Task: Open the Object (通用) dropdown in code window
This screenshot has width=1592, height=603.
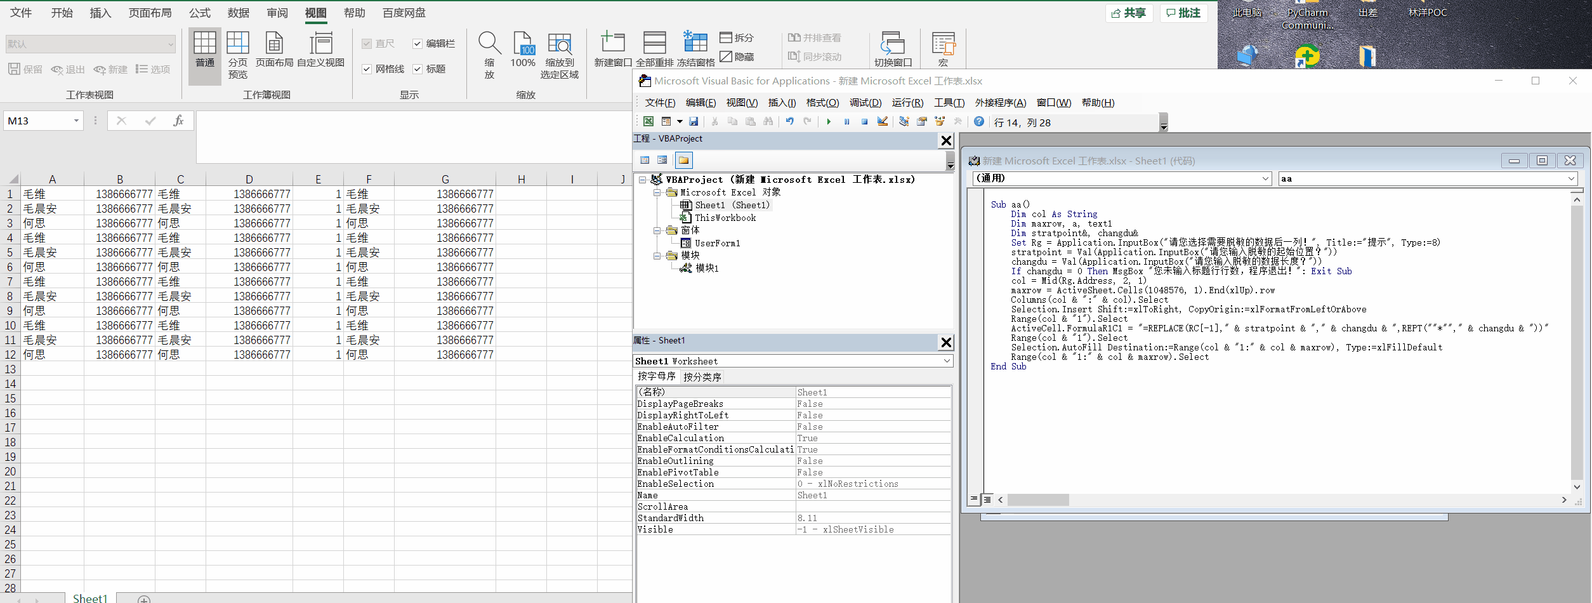Action: (x=1265, y=178)
